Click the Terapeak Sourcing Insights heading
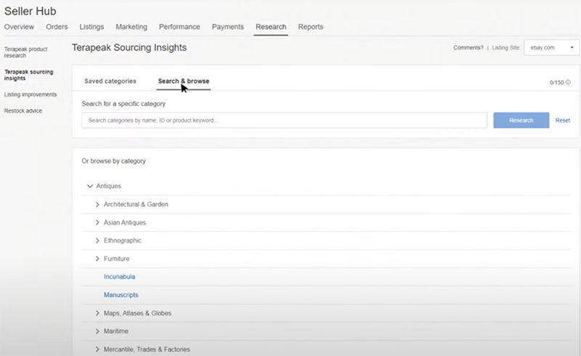 point(129,47)
